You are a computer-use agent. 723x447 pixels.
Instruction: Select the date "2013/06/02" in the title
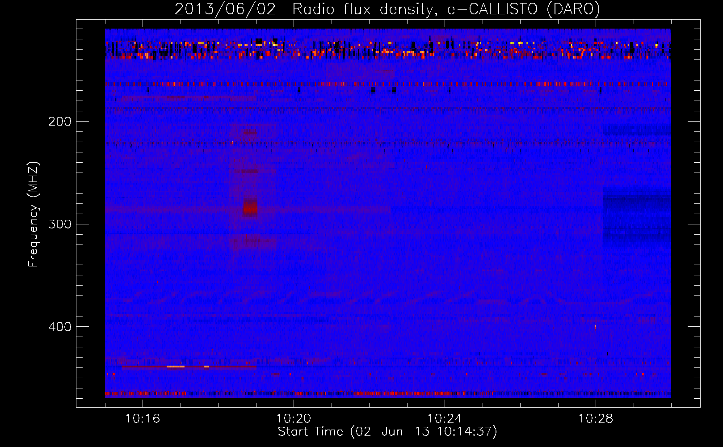pos(225,9)
